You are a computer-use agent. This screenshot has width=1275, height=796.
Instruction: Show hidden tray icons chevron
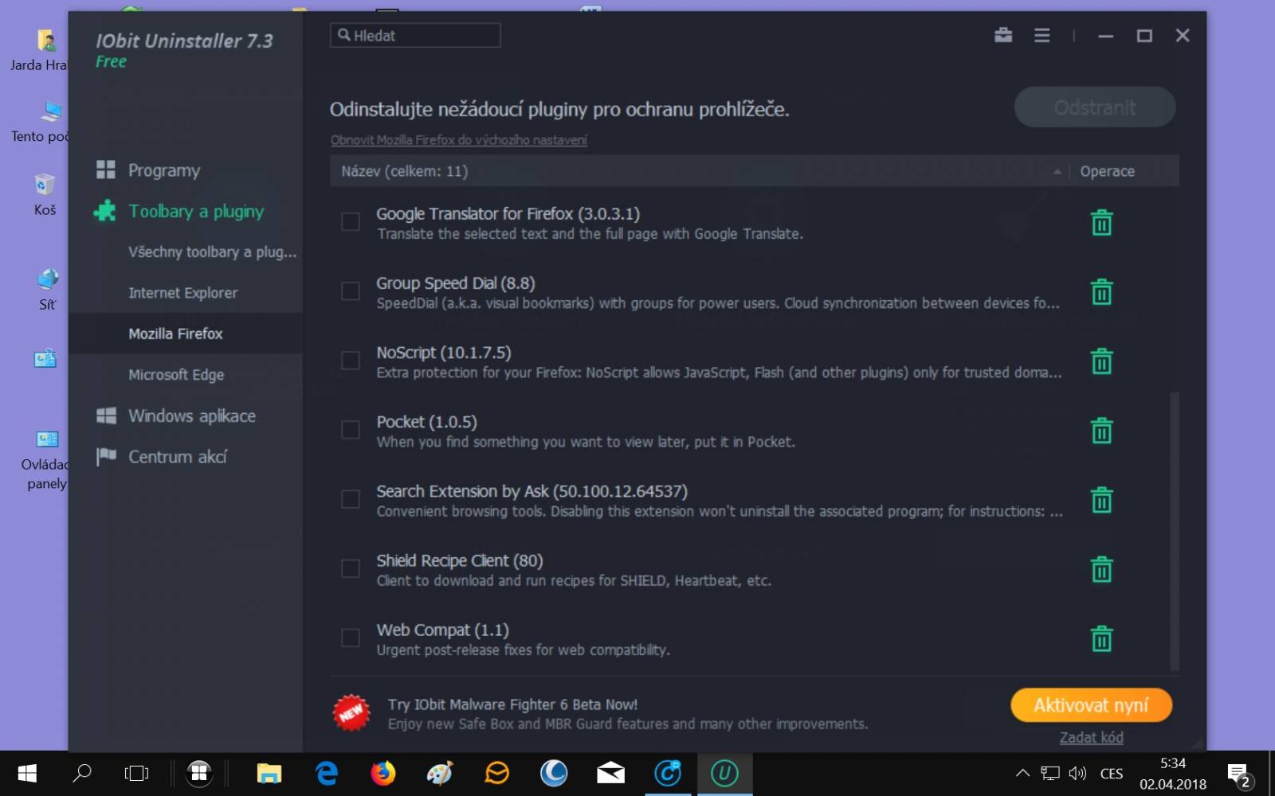click(x=1022, y=773)
